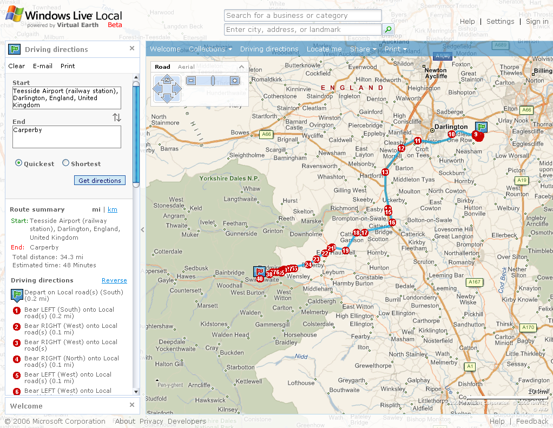Zoom in with the plus button
553x428 pixels.
[234, 81]
